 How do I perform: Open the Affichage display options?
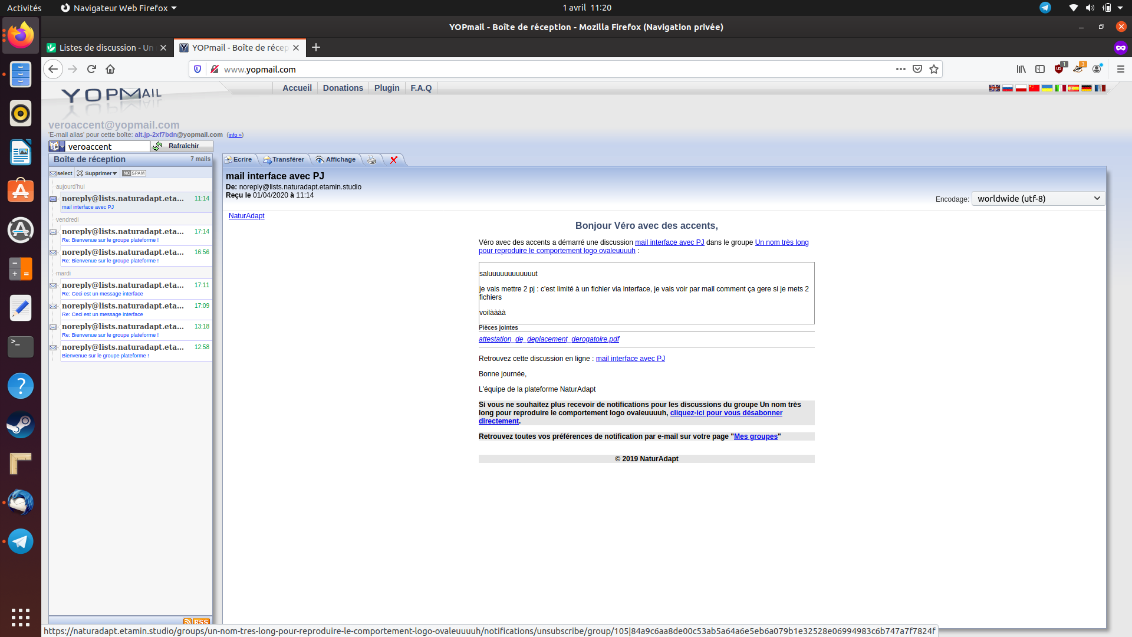pyautogui.click(x=336, y=160)
